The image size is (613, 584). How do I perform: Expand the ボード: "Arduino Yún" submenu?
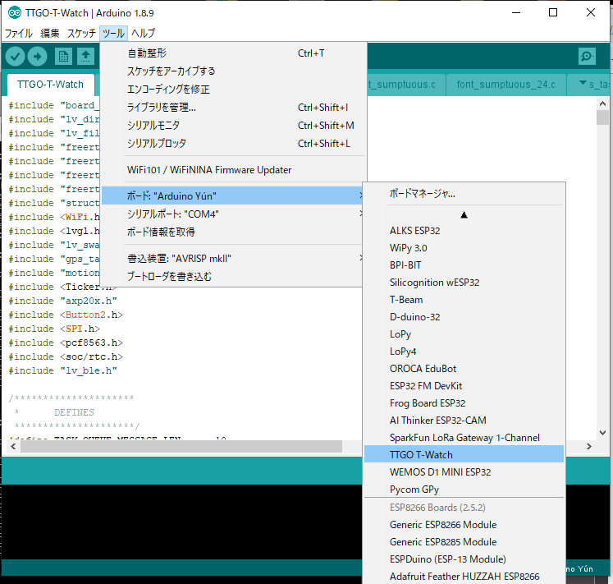tap(232, 195)
